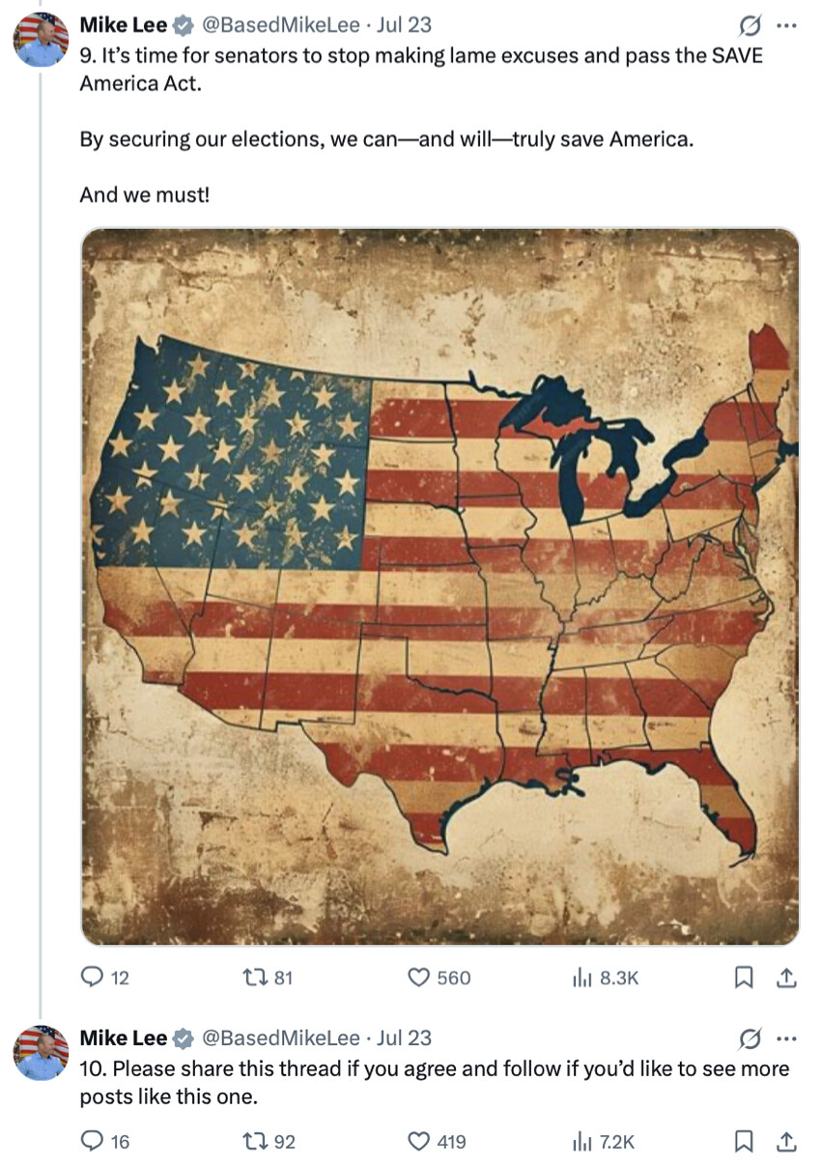Bookmark post 10 about sharing thread
Viewport: 821px width, 1167px height.
click(x=744, y=1142)
